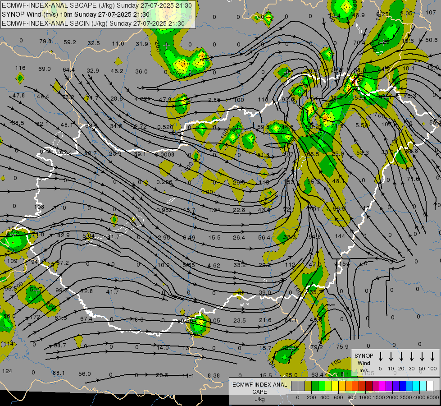Click the 147 value on the map

pos(364,208)
